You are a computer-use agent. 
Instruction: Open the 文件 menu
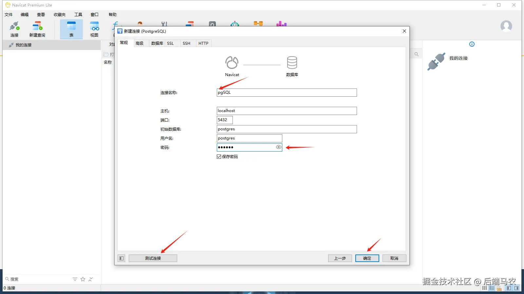(9, 15)
